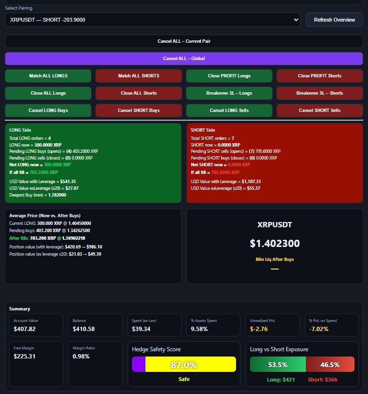Viewport: 368px width, 394px height.
Task: Click the short USD Value with Leverage $1,107.33
Action: (226, 182)
